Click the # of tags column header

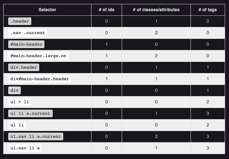coord(208,10)
